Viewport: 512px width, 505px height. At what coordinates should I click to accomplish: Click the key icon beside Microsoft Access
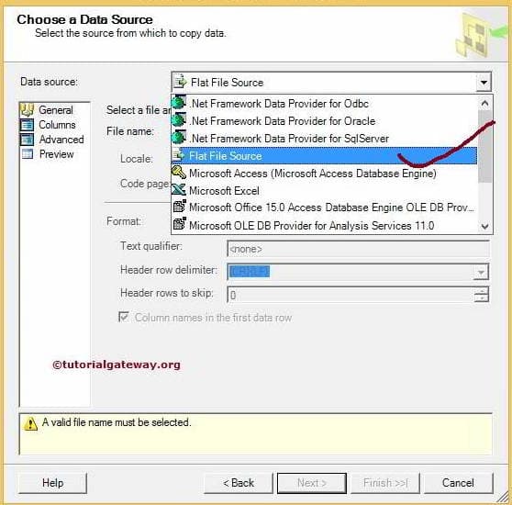coord(179,173)
